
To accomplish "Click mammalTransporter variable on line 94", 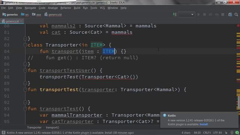I will 77,115.
